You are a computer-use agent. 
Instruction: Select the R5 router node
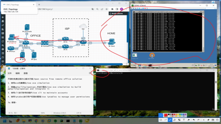83,42
